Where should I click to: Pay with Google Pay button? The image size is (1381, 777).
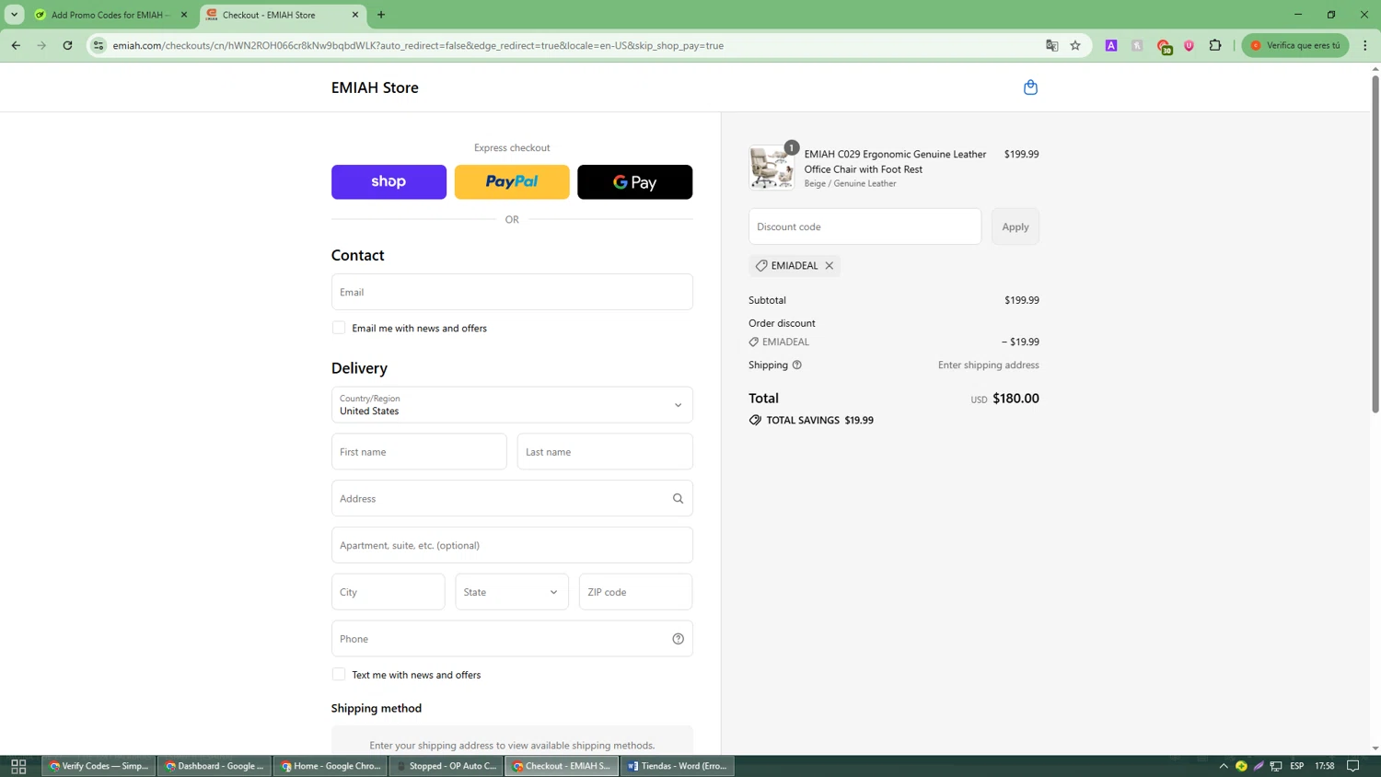click(x=634, y=182)
